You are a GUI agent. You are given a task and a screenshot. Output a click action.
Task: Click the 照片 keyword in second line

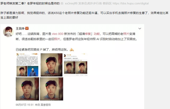click(57, 39)
